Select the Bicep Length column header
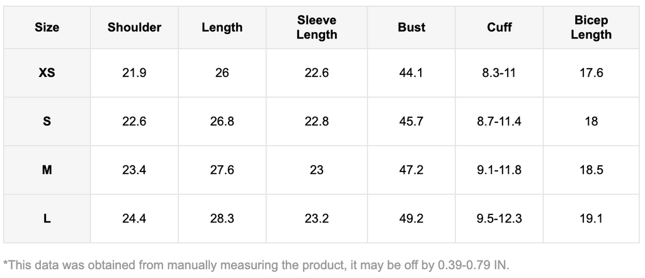This screenshot has width=645, height=278. (591, 28)
